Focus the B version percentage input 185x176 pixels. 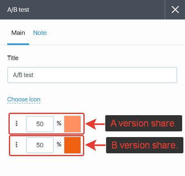tap(40, 145)
